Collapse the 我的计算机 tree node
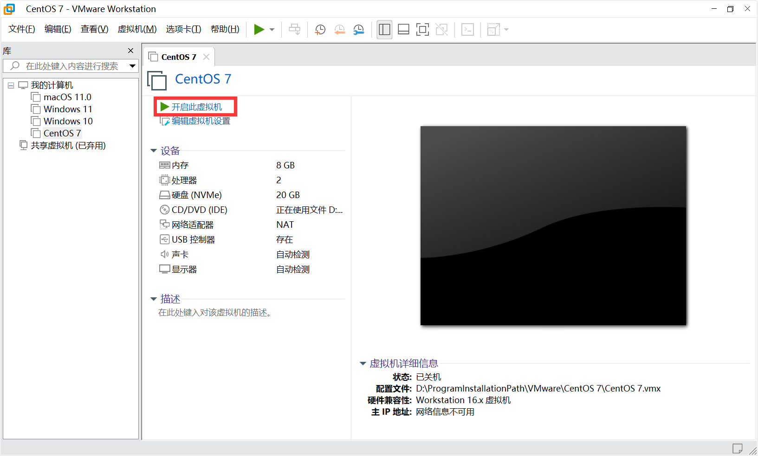The image size is (758, 456). coord(11,85)
